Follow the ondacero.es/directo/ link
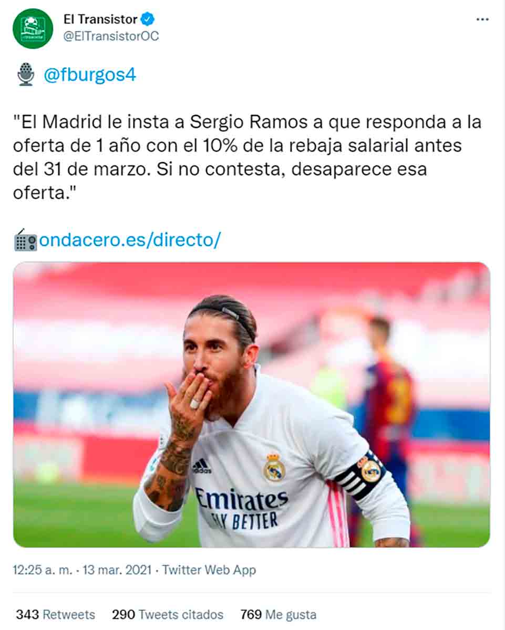This screenshot has height=630, width=505. tap(130, 240)
